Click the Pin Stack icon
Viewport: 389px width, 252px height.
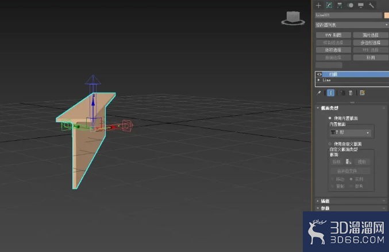[319, 93]
